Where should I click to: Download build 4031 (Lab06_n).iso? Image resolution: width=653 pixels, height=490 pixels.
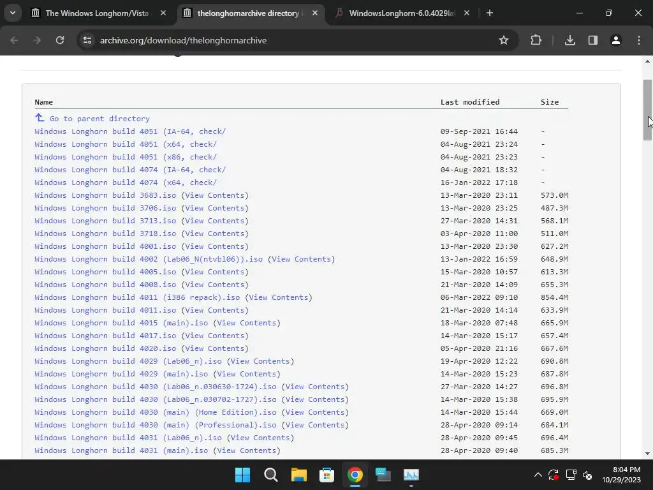128,438
